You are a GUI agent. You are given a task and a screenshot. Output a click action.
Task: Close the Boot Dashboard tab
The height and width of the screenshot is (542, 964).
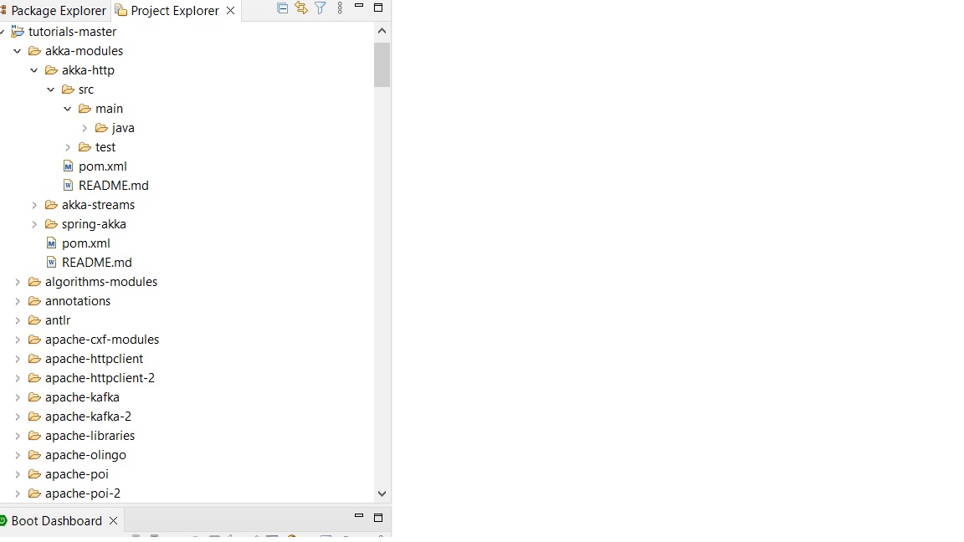(x=113, y=520)
